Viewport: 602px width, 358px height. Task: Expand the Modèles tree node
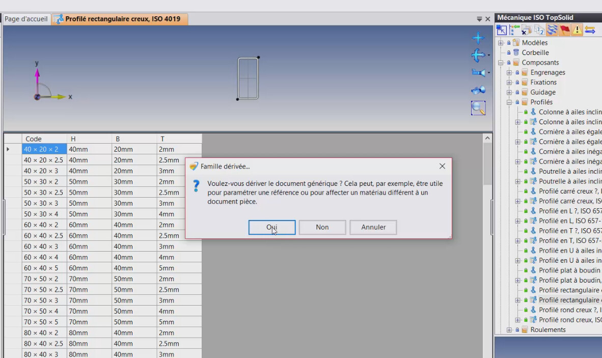point(501,43)
